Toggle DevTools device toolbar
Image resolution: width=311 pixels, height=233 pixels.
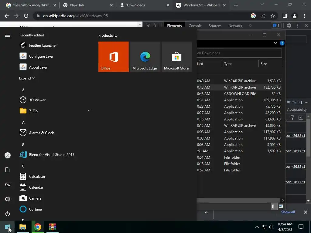(156, 25)
